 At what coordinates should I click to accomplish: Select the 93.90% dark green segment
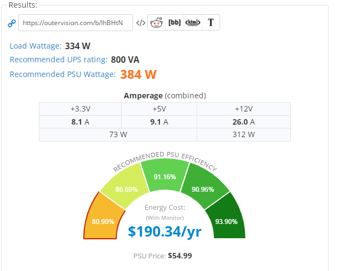click(226, 218)
